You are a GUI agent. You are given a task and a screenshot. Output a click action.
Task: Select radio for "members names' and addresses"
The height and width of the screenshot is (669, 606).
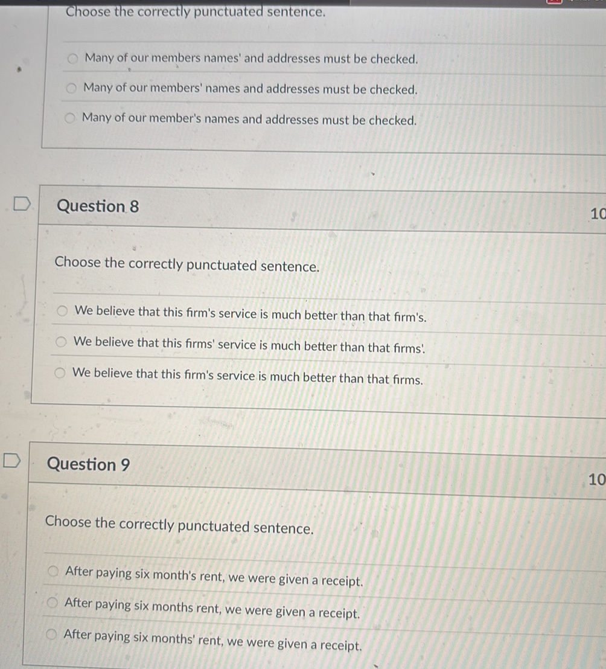pyautogui.click(x=72, y=59)
